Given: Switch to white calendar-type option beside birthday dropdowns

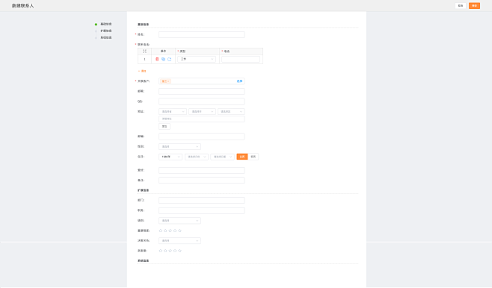Looking at the screenshot, I should point(253,157).
